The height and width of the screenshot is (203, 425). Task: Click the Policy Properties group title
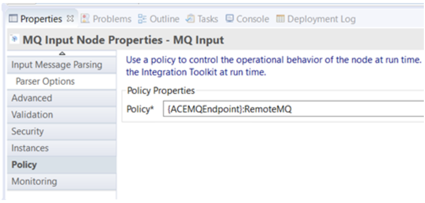pyautogui.click(x=161, y=91)
